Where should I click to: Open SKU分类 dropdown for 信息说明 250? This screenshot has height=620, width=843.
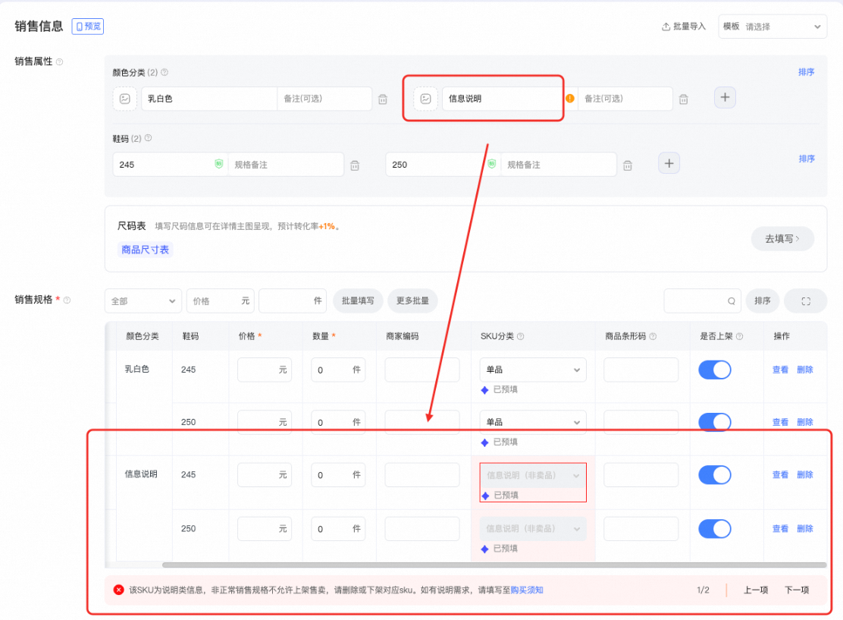pos(533,528)
